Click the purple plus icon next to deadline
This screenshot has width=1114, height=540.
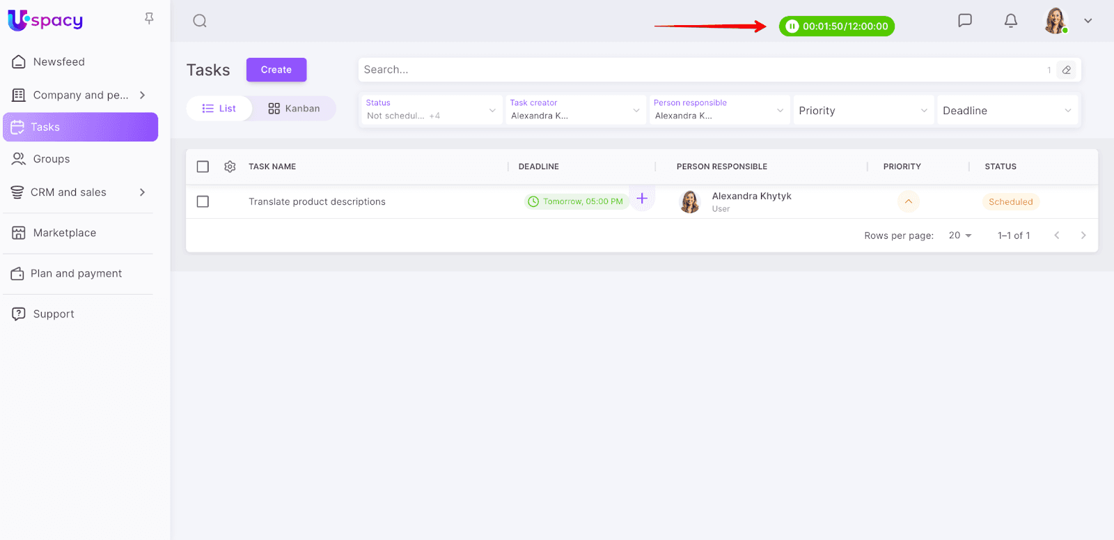pos(642,199)
